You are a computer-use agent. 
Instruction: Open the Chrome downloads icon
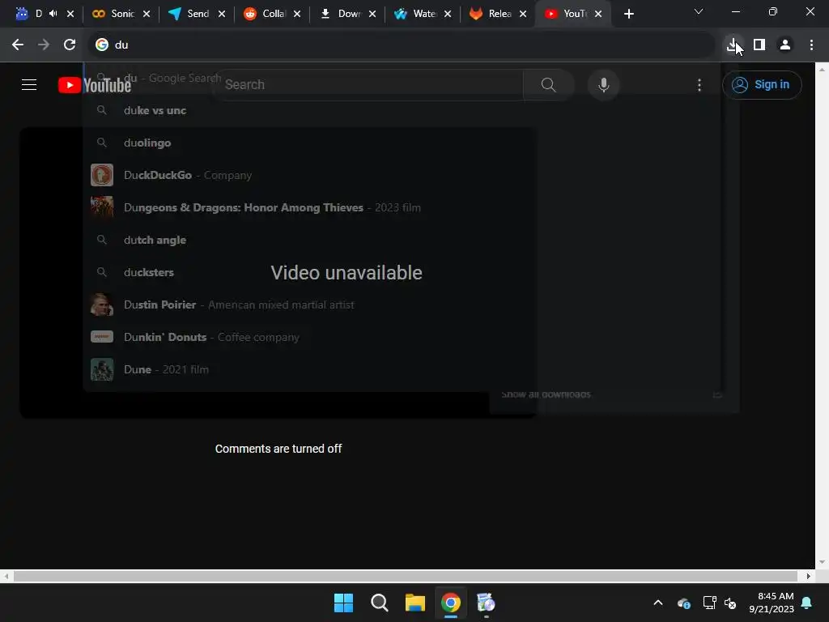click(x=733, y=45)
